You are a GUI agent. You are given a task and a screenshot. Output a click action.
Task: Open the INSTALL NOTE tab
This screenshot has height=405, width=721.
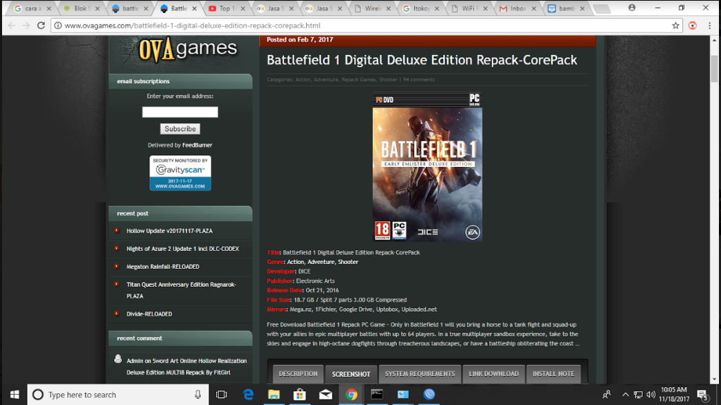(x=553, y=374)
